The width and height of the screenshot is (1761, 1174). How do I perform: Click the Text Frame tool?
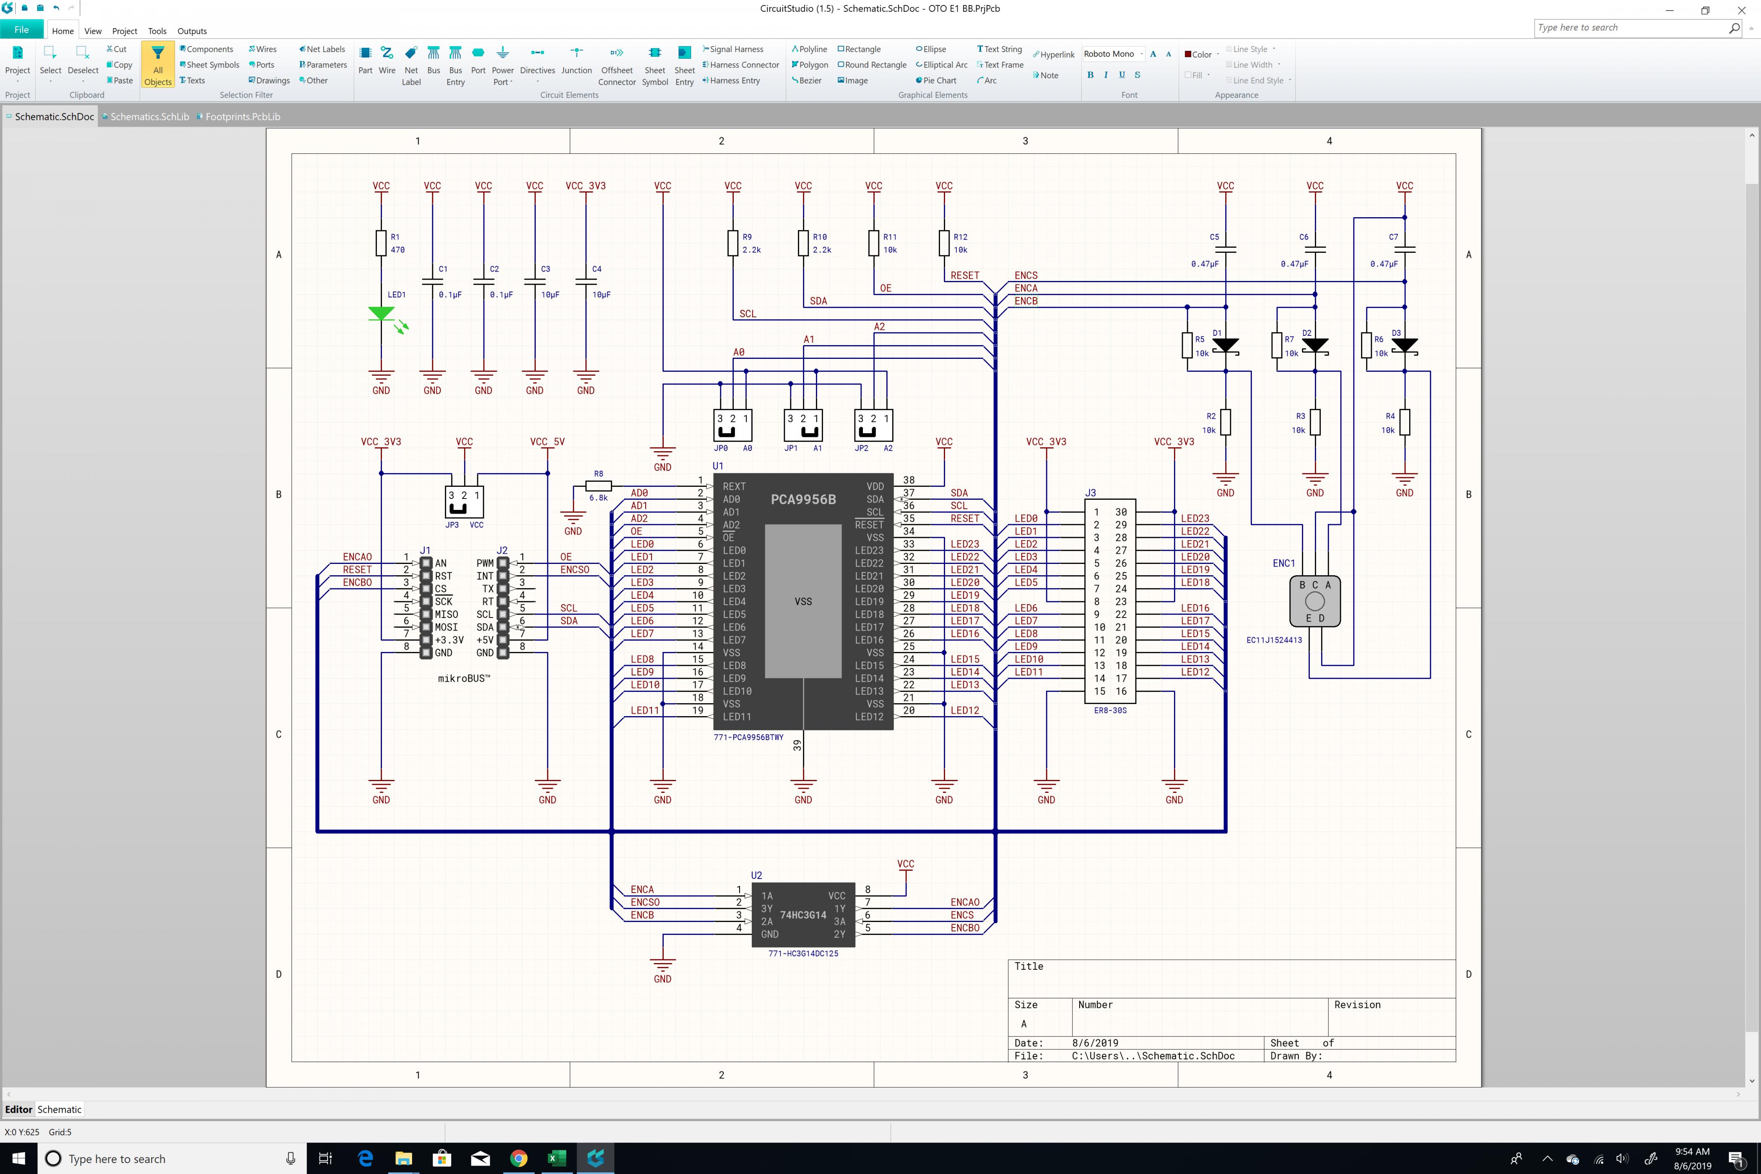point(1000,65)
